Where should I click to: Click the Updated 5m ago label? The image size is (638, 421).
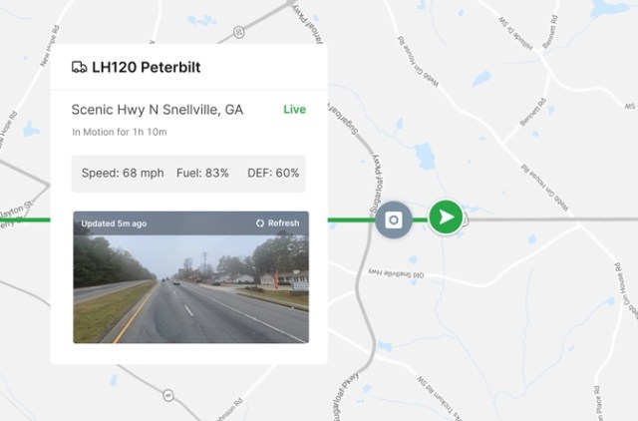pos(114,223)
